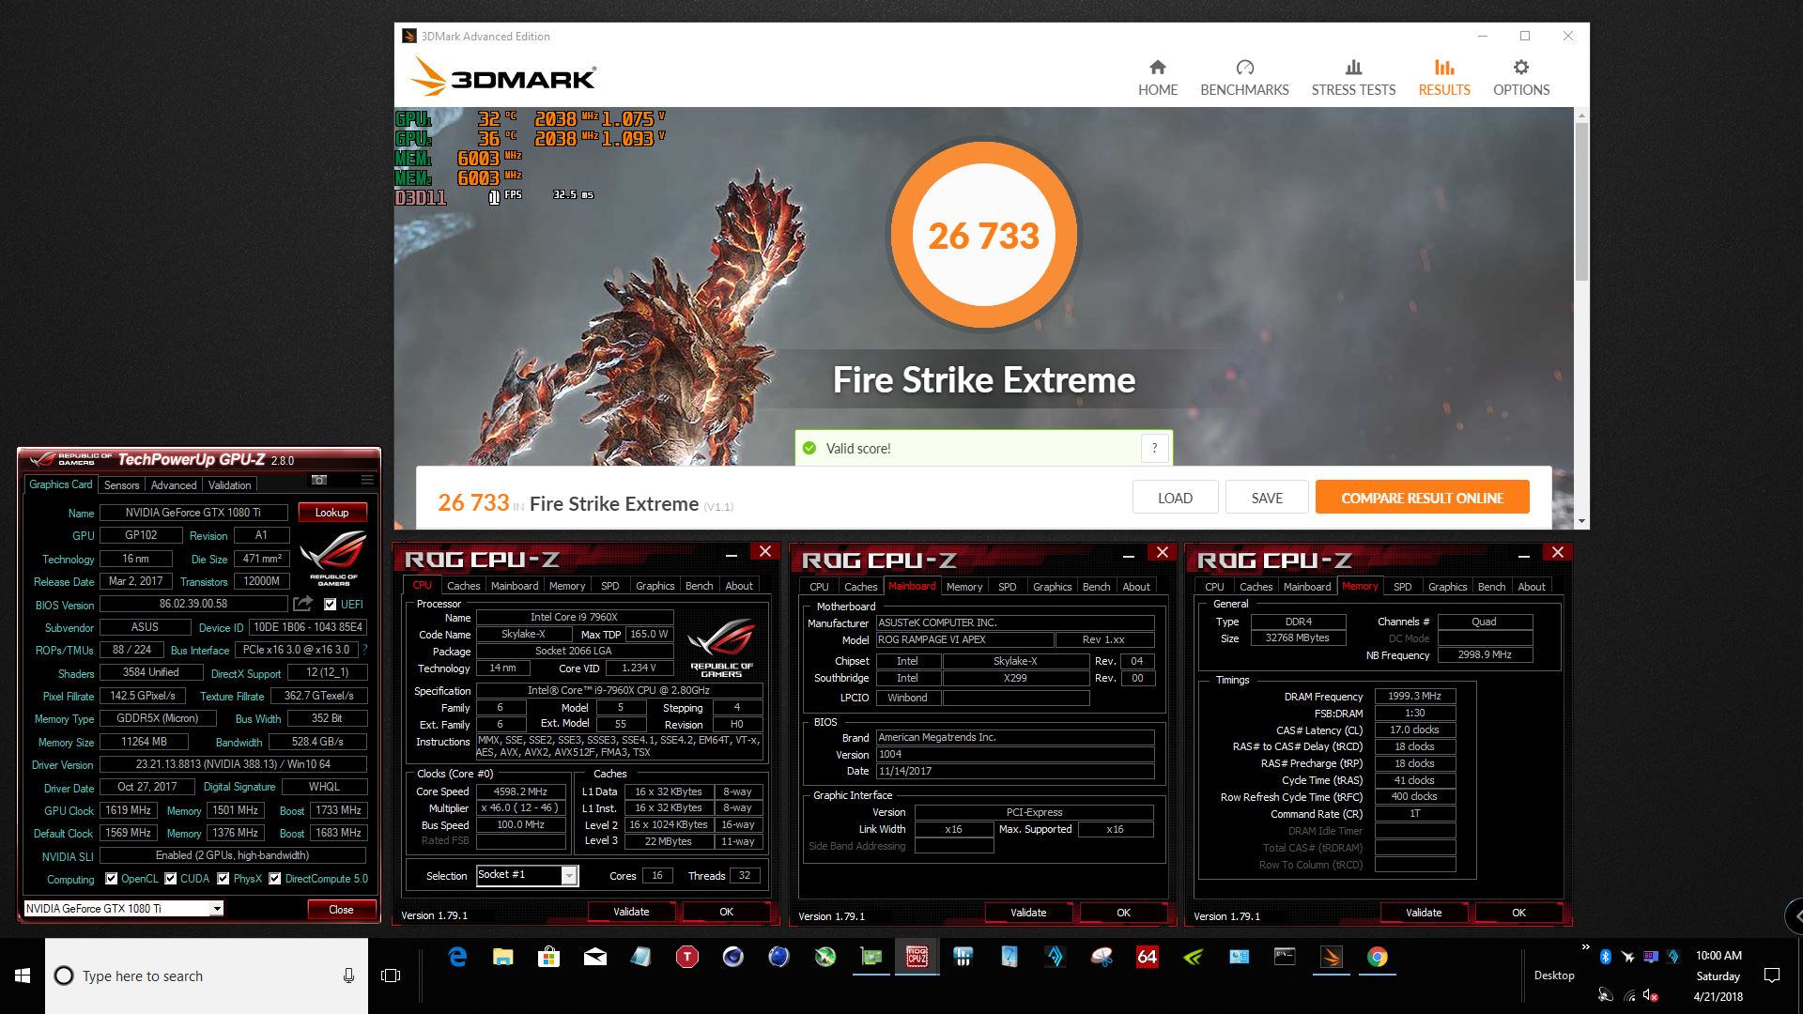Open Caches tab in first CPU-Z window

point(463,586)
